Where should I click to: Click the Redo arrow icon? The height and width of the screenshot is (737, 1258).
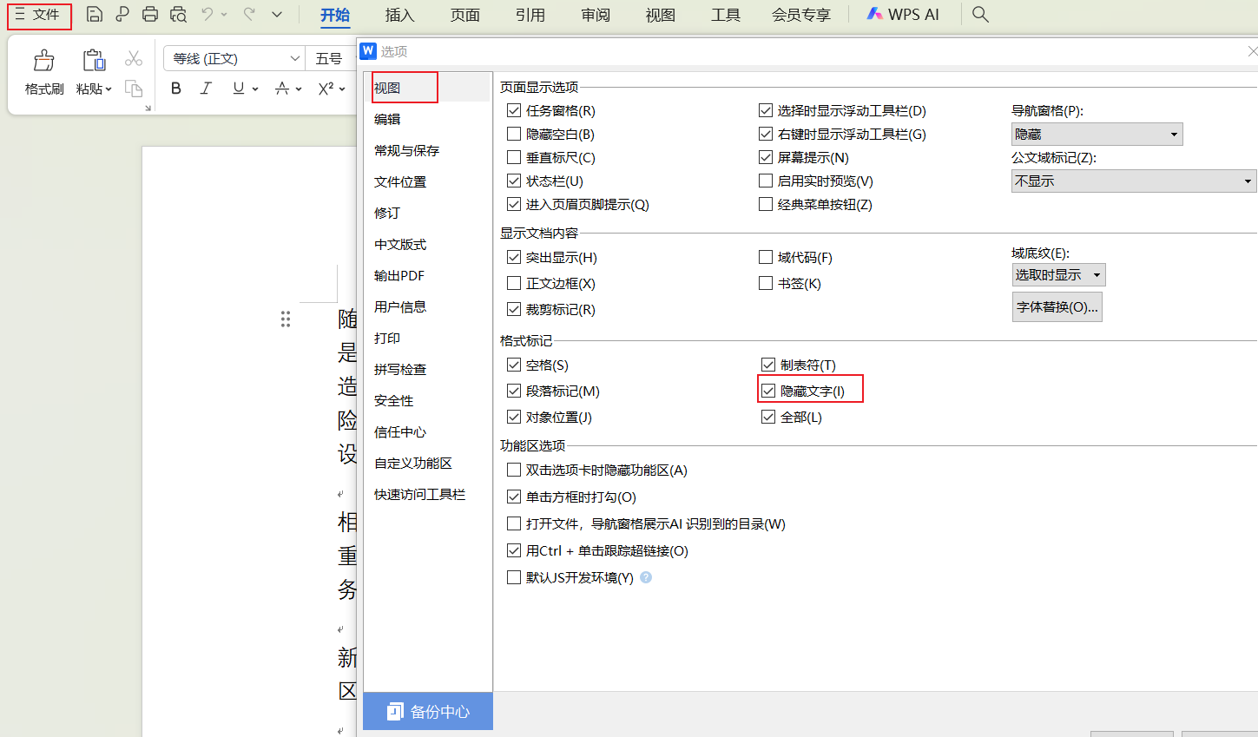(249, 14)
